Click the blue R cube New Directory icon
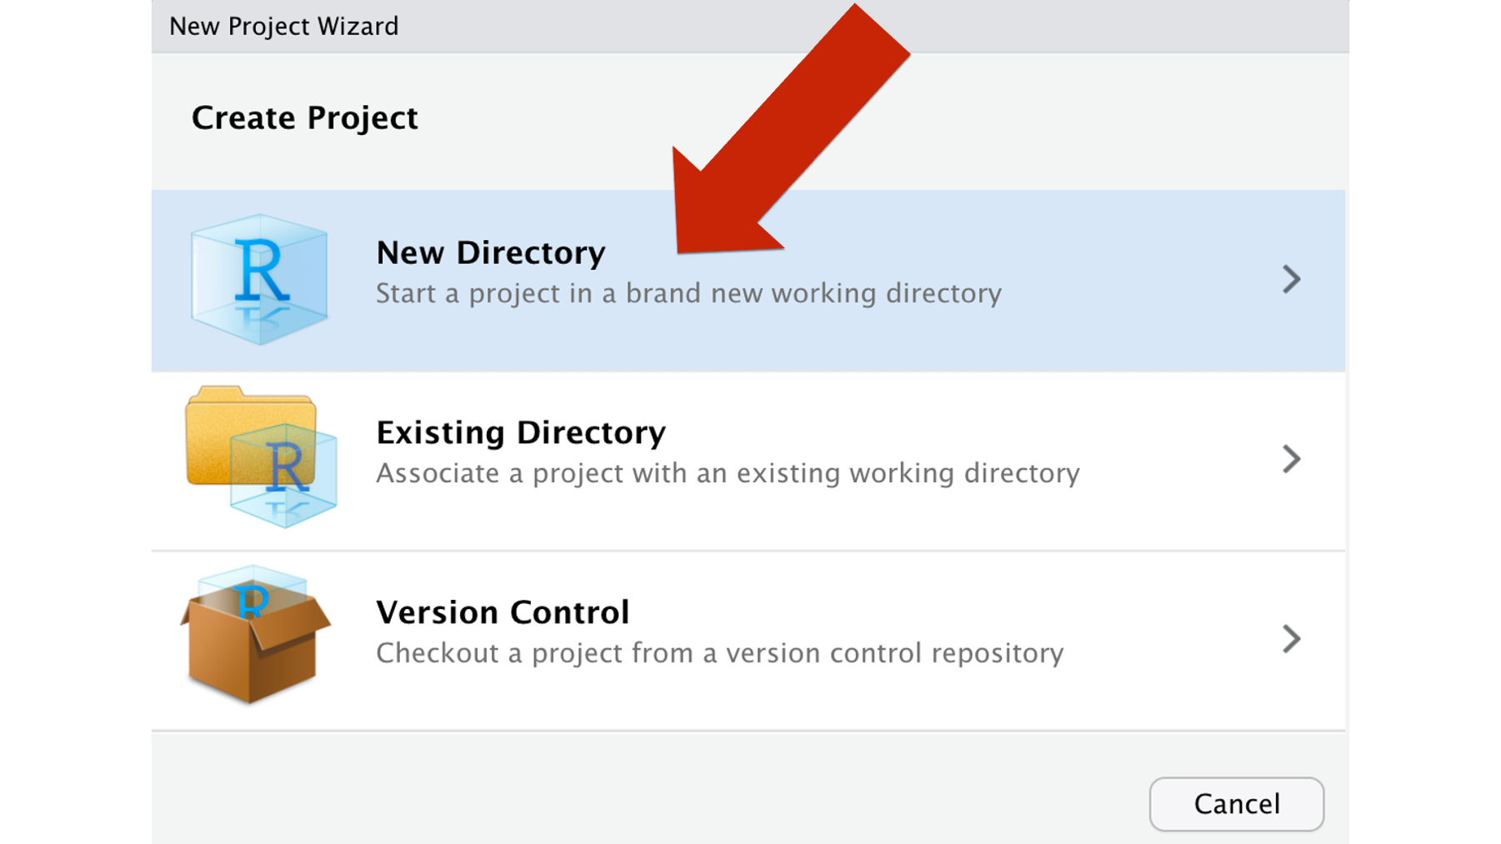 pos(259,279)
